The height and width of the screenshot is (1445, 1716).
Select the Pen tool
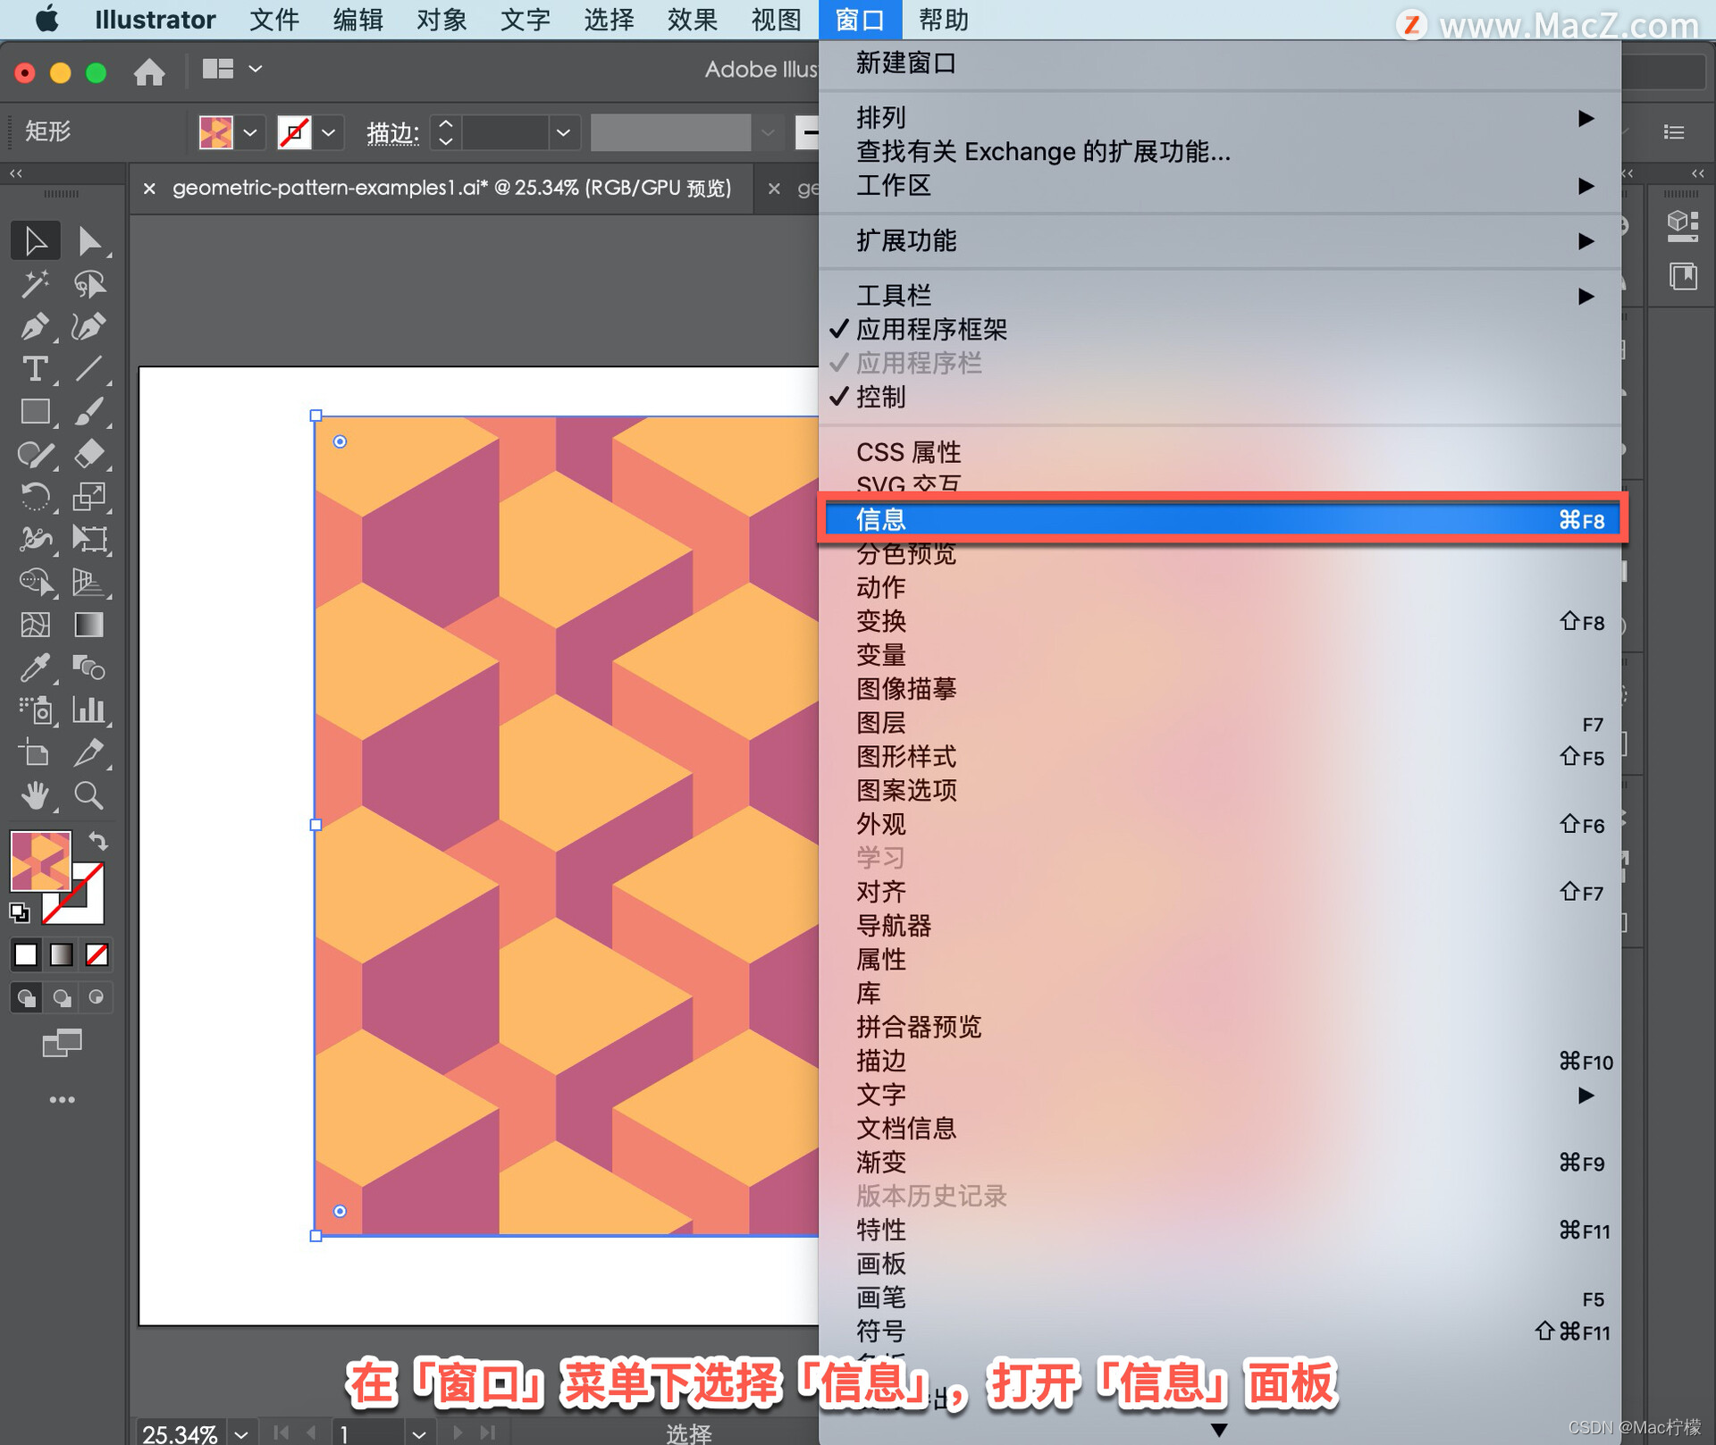(35, 327)
